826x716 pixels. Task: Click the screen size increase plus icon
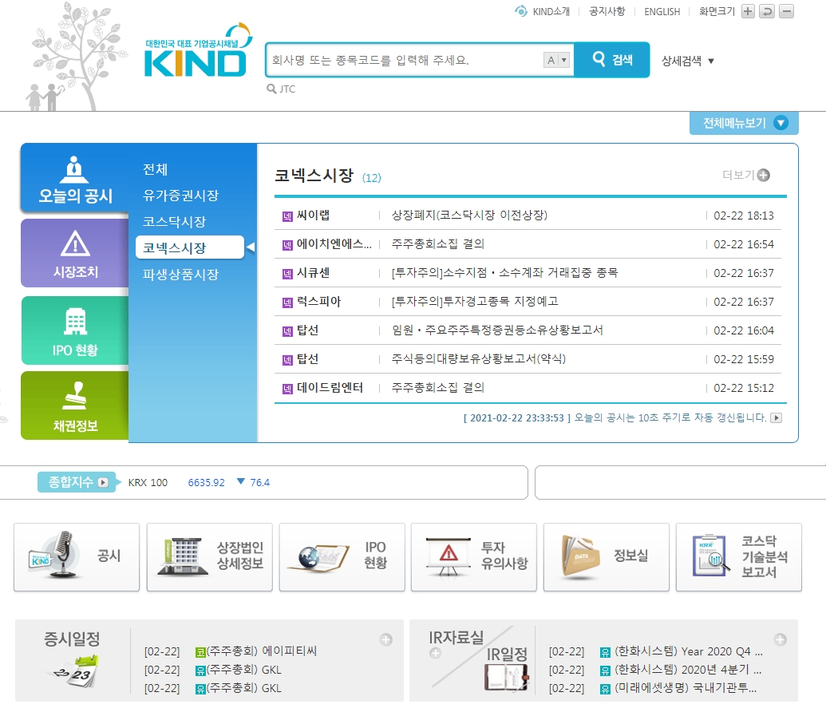[748, 11]
